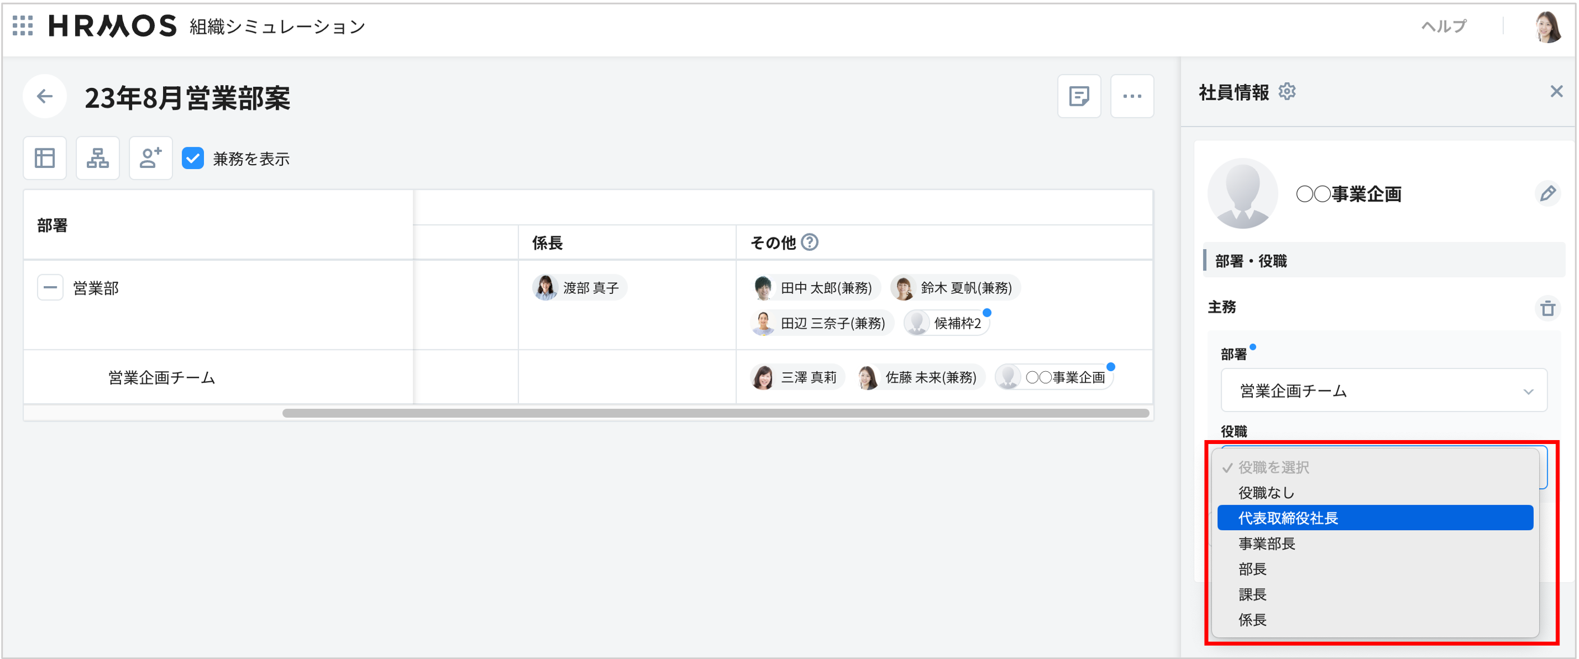Open the 営業企画チーム department dropdown
This screenshot has height=659, width=1579.
[1383, 390]
